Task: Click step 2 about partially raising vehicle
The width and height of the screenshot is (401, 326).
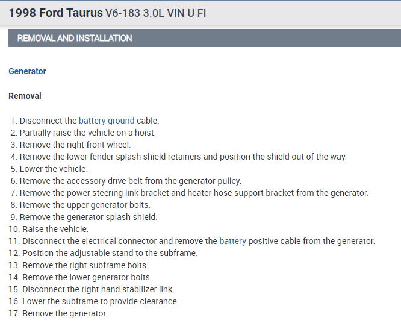Action: 87,133
